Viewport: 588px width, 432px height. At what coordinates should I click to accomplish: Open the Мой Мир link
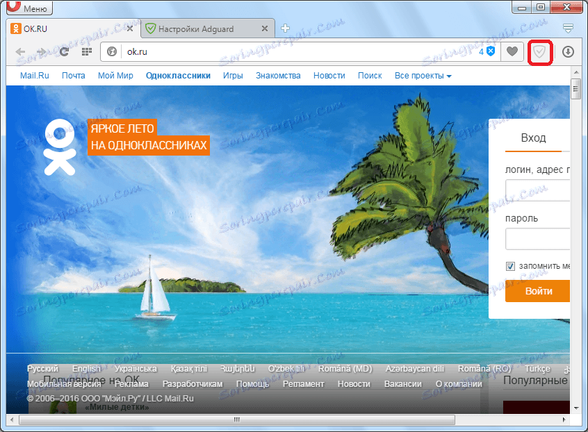coord(115,76)
